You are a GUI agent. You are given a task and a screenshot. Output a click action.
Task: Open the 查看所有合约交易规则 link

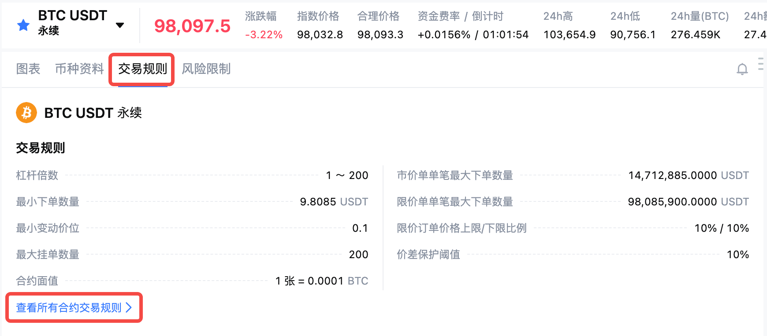coord(69,307)
